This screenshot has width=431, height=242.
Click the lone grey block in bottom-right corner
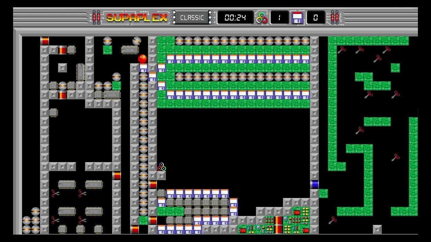point(377,229)
